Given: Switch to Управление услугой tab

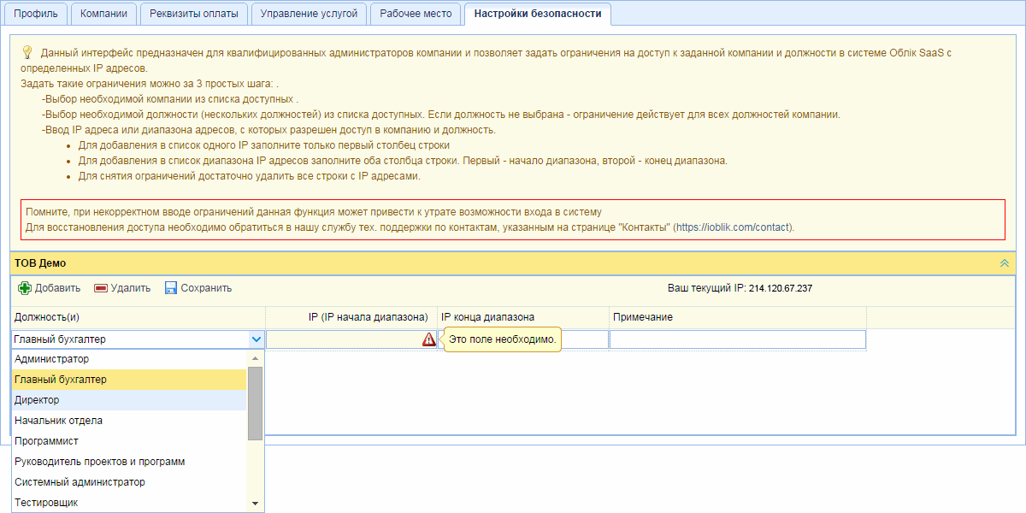Looking at the screenshot, I should coord(310,14).
